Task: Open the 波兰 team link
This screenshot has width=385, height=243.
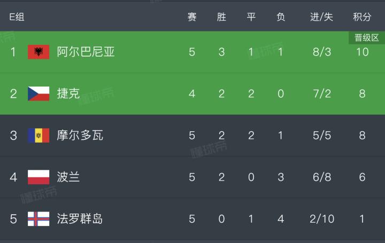Action: coord(68,177)
